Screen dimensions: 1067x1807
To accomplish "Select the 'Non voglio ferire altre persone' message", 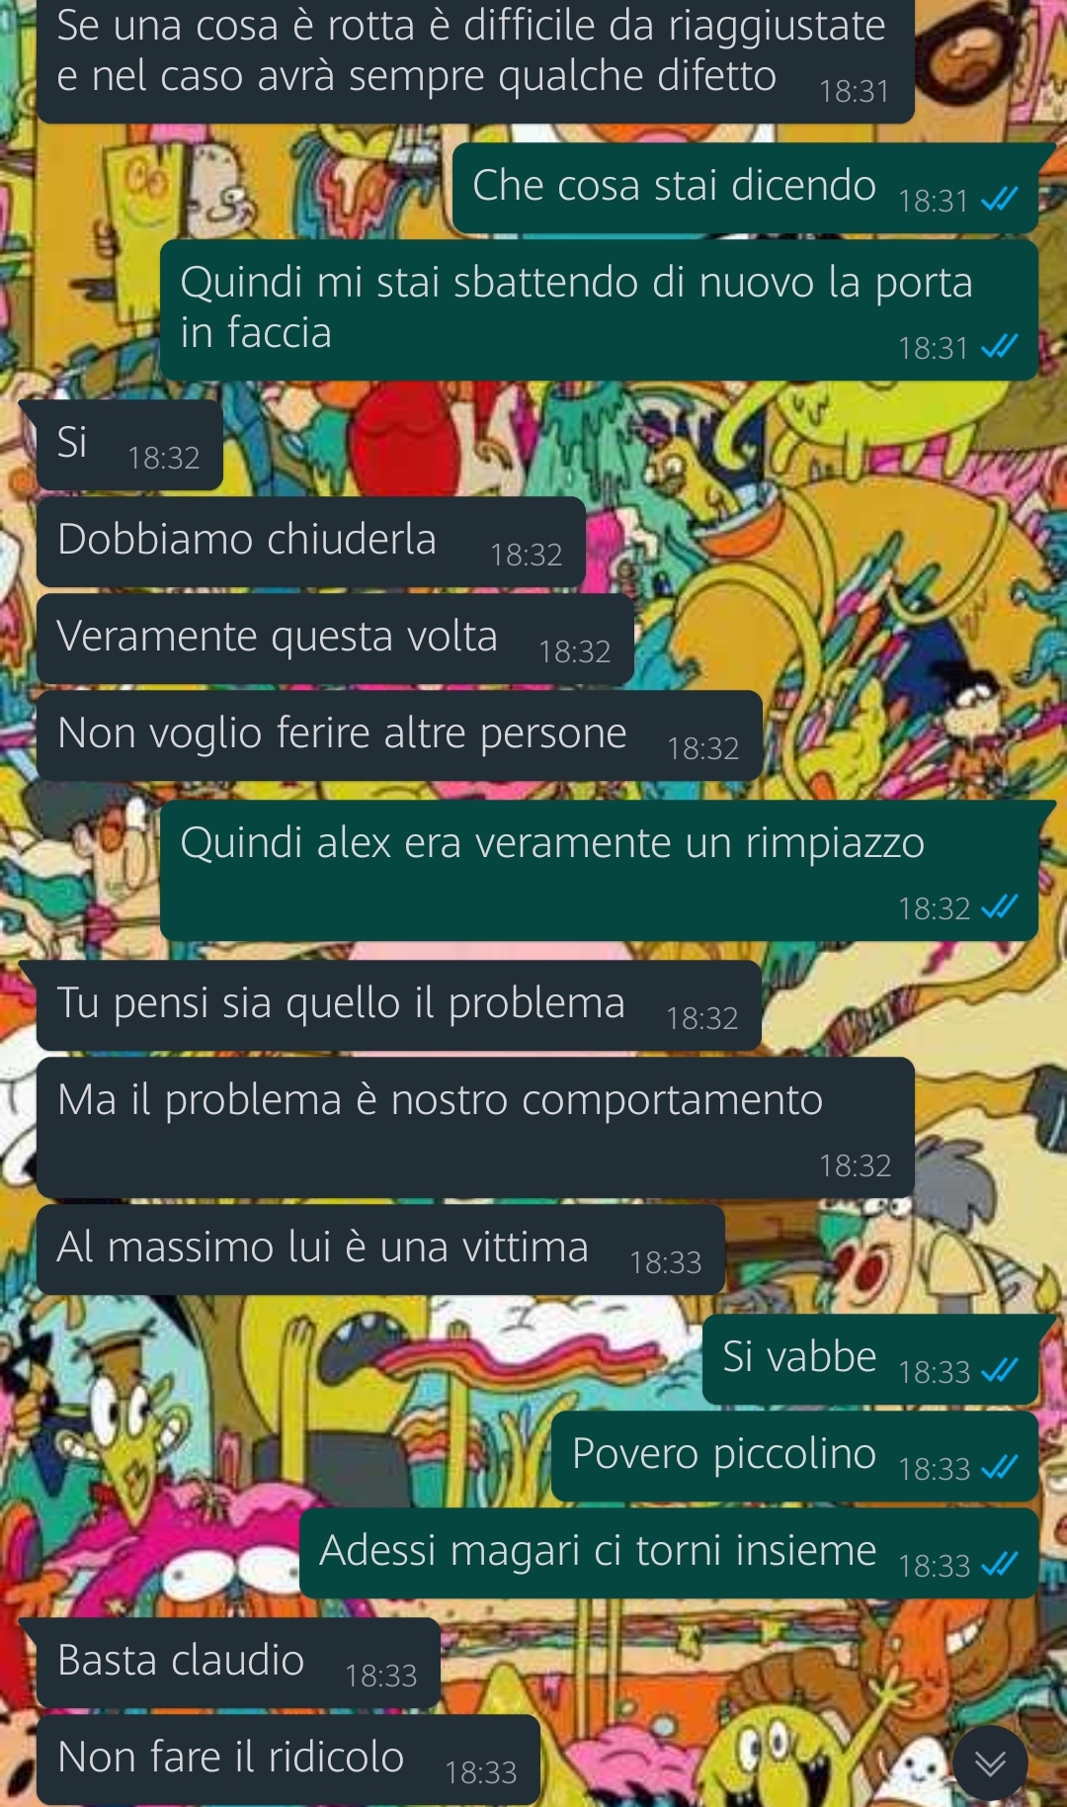I will pyautogui.click(x=399, y=735).
